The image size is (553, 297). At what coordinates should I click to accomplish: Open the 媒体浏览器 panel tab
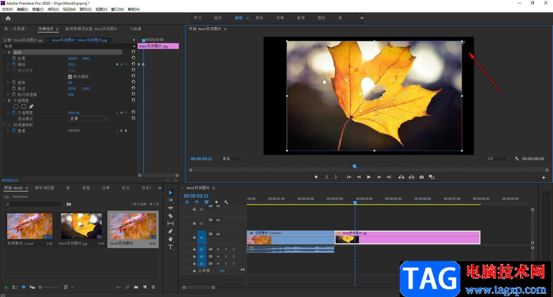[44, 188]
